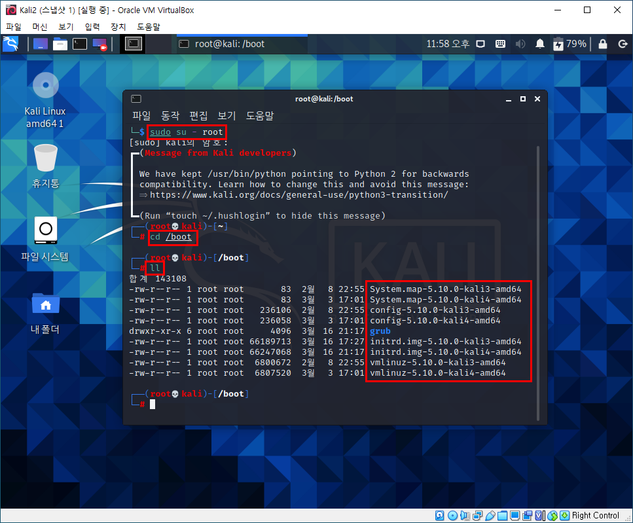Click the 11:58 clock in Kali panel

coord(448,44)
